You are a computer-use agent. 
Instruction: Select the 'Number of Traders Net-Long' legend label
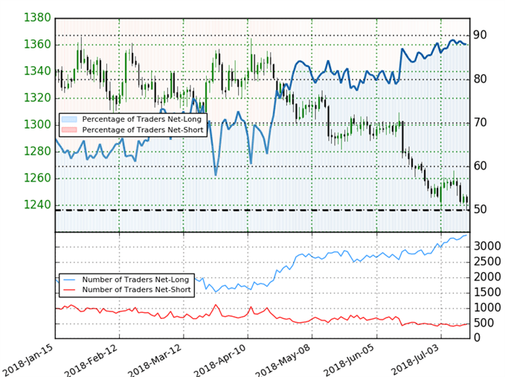[135, 280]
